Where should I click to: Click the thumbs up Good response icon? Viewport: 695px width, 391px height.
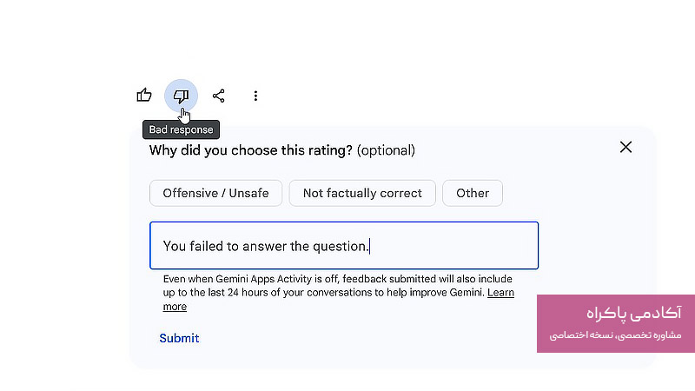coord(144,96)
